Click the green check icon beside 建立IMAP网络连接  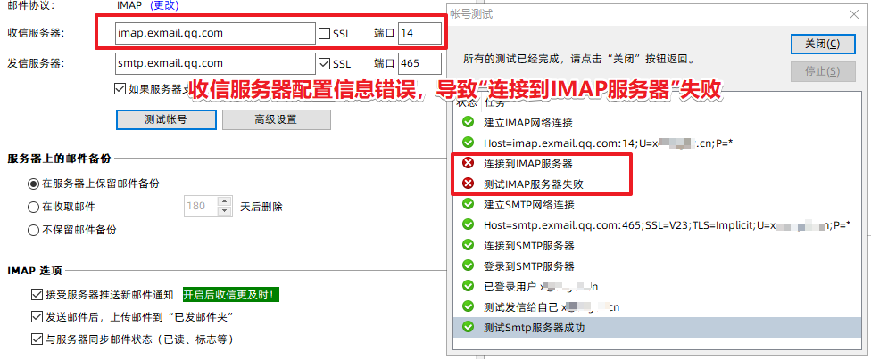pyautogui.click(x=469, y=122)
